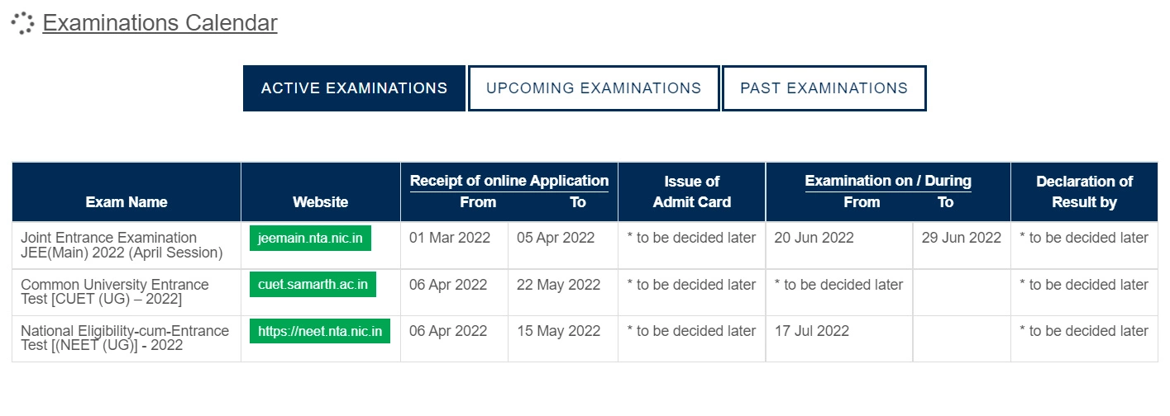Click the Website column header
Screen dimensions: 1170x416
pyautogui.click(x=320, y=202)
